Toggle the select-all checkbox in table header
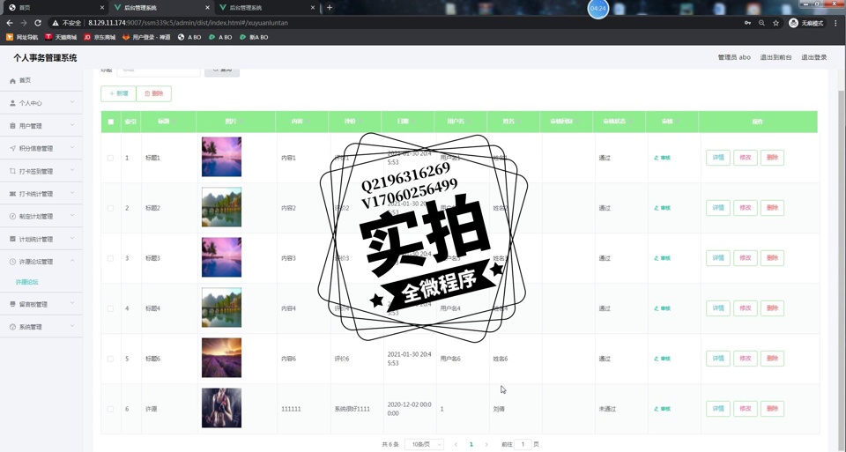The height and width of the screenshot is (452, 846). tap(111, 122)
